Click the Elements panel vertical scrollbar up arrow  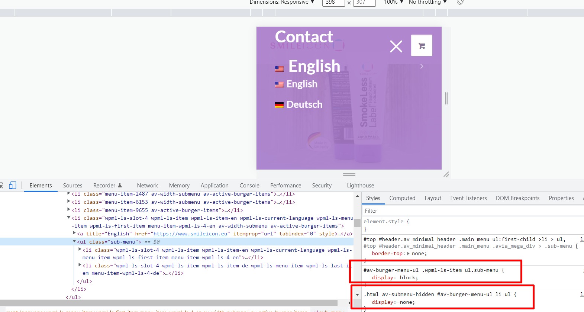tap(357, 196)
